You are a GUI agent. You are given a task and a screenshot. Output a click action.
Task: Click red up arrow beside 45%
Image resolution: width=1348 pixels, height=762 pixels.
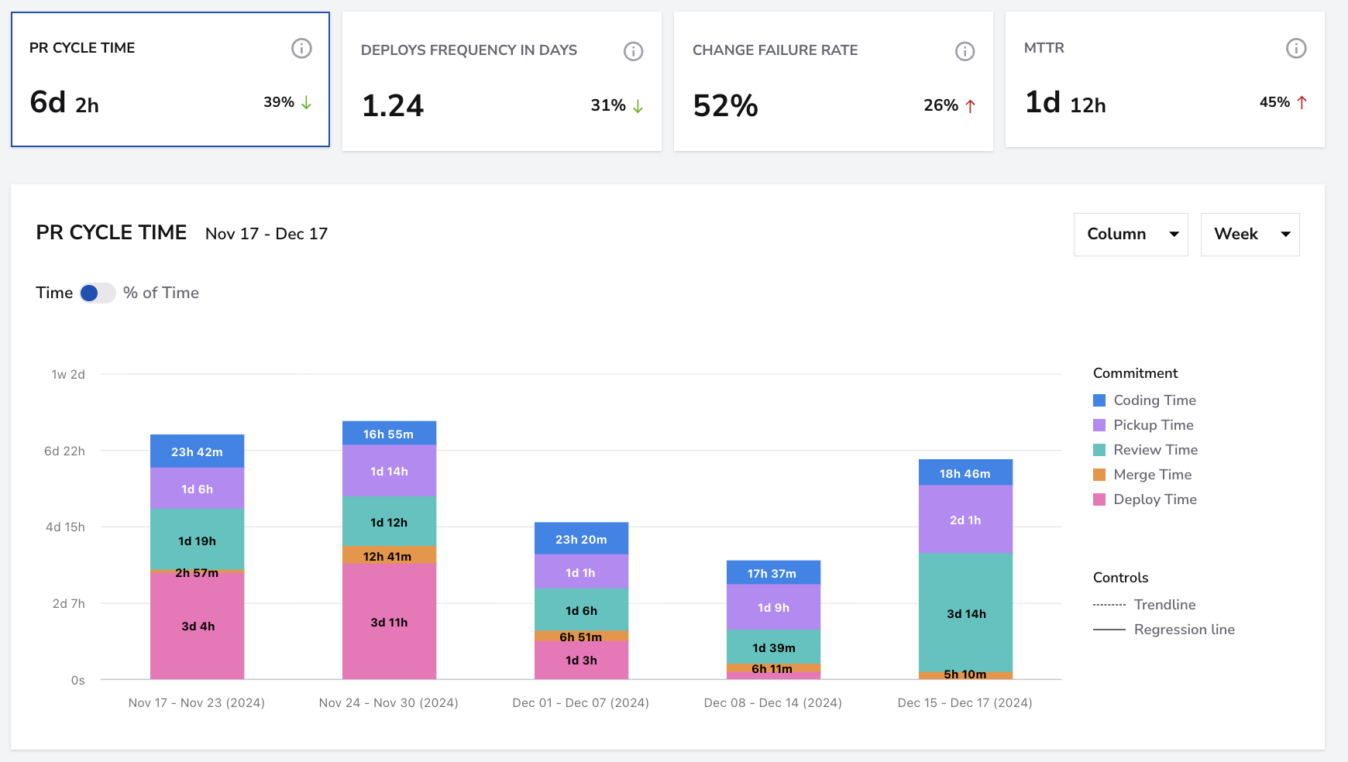pos(1302,102)
